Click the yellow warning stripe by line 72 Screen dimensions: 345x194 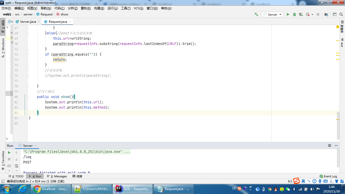pos(338,53)
